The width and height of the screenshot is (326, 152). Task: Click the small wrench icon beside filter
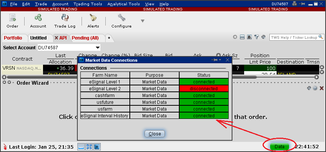click(264, 37)
